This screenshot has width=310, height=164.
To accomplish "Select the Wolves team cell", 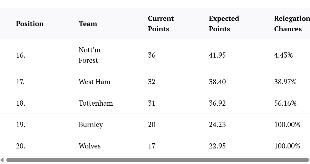I will 89,146.
